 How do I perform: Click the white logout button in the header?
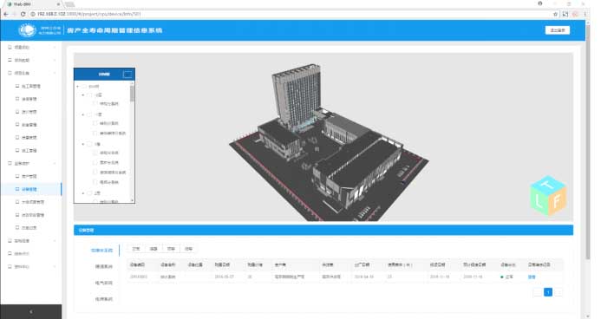(x=558, y=30)
